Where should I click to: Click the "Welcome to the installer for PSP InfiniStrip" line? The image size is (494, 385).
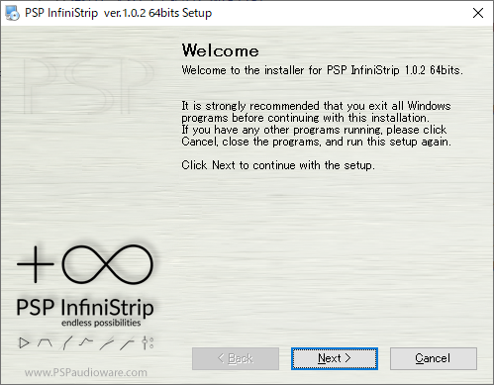point(322,70)
